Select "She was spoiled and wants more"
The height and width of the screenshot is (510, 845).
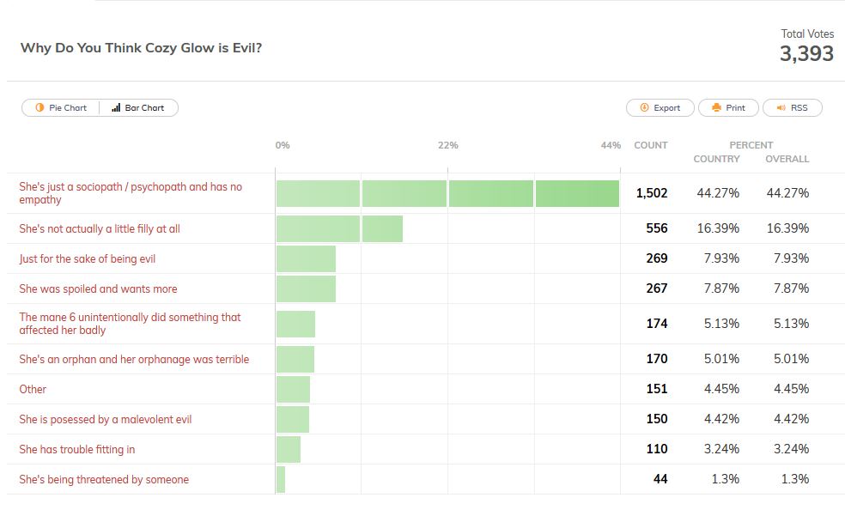pos(99,288)
